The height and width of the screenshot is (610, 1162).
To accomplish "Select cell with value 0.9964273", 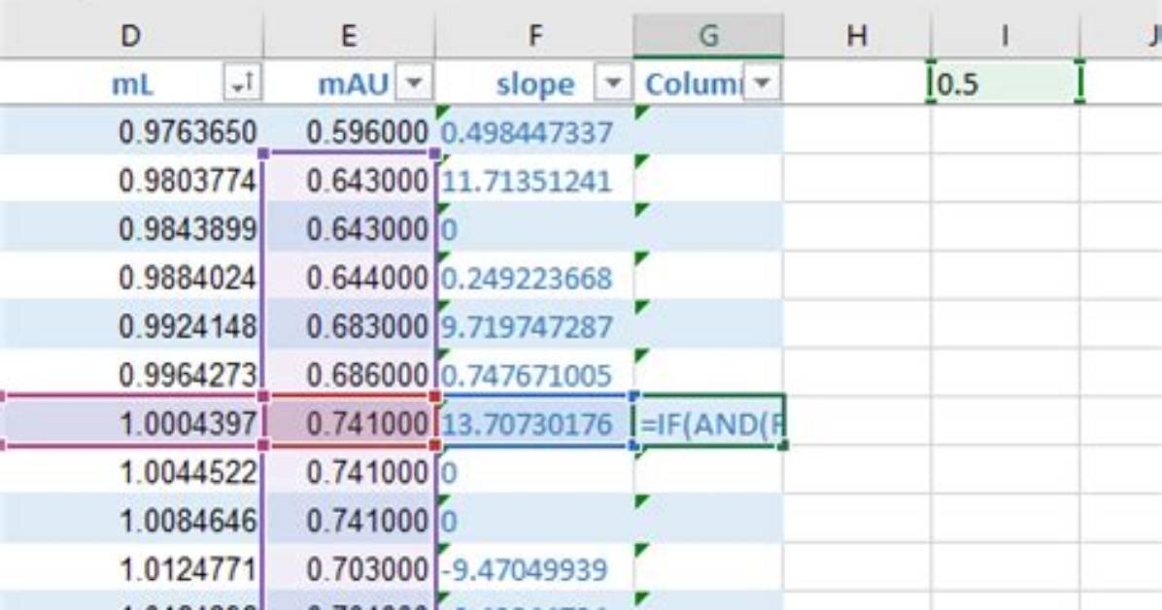I will click(x=131, y=374).
